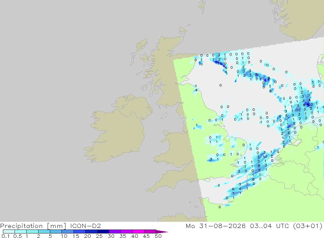Viewport: 324px width, 238px height.
Task: Click the date 31-08-2026 text
Action: click(x=222, y=226)
